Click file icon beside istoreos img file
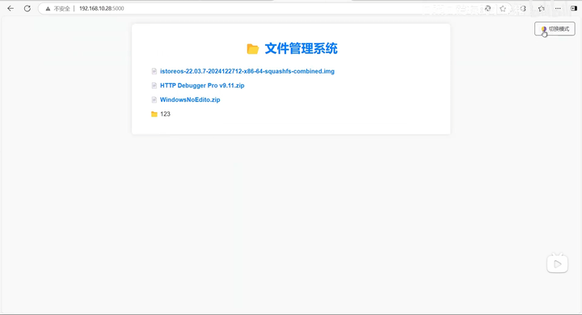 point(154,71)
